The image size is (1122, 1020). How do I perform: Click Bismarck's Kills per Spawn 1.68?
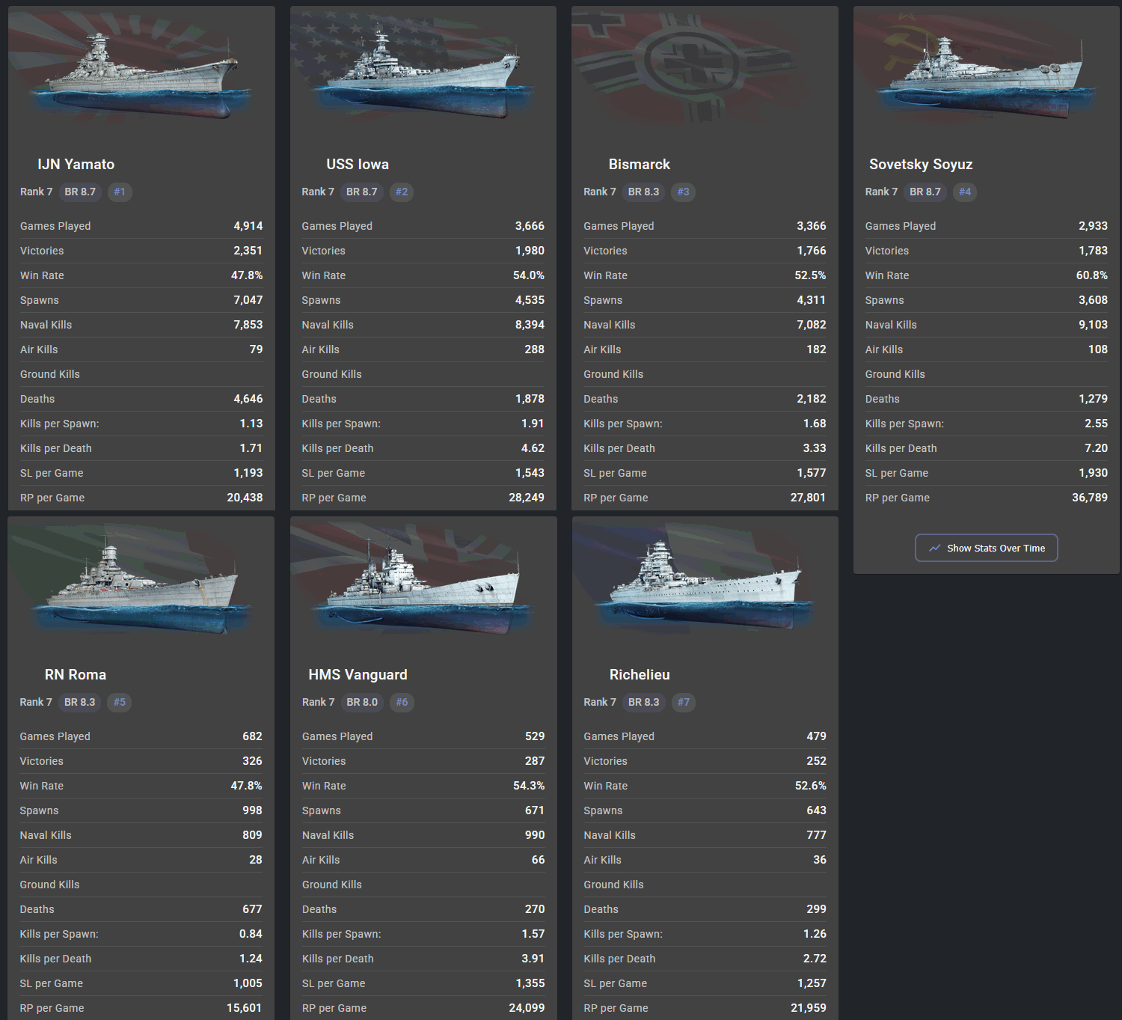[815, 424]
